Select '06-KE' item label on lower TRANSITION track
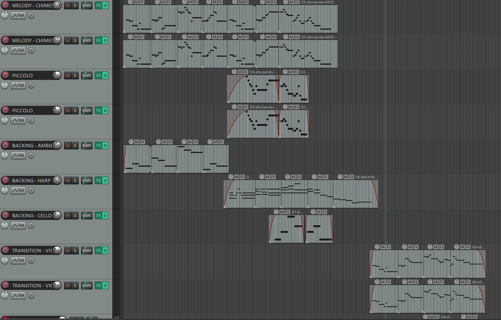Image resolution: width=501 pixels, height=320 pixels. 479,282
